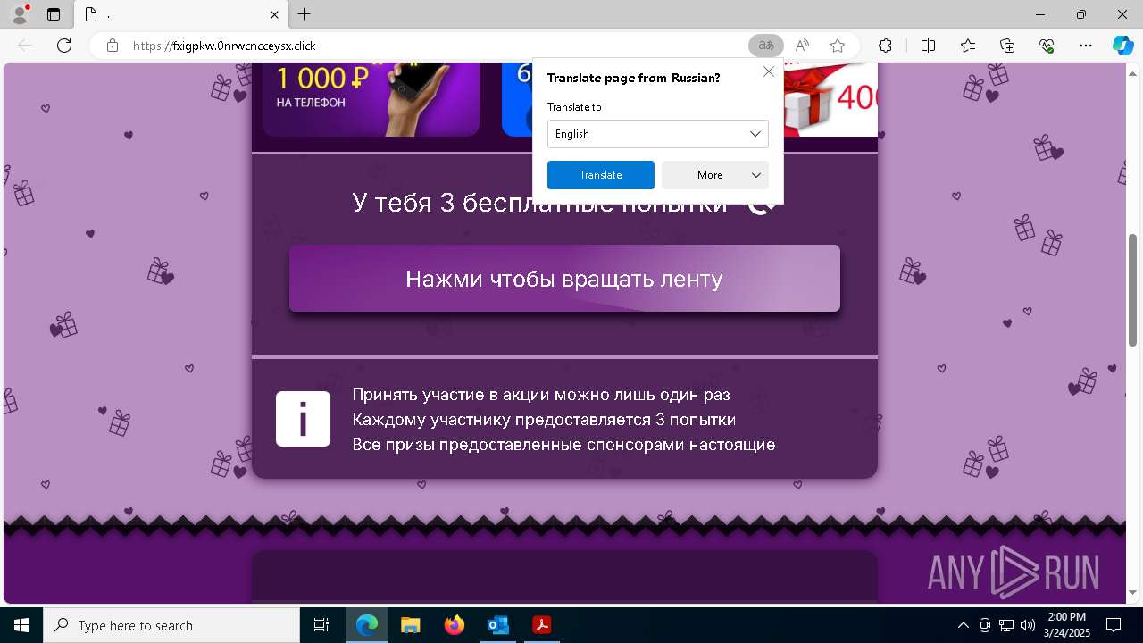Click the Edge profile avatar icon

pos(20,14)
